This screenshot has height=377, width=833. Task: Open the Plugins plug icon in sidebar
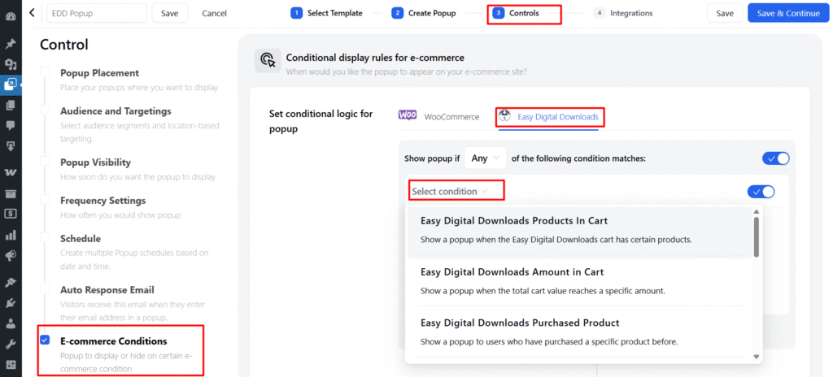point(11,303)
